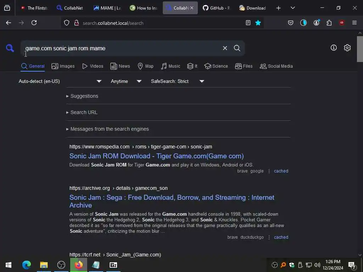Select the General search category
The height and width of the screenshot is (272, 363).
pos(33,66)
